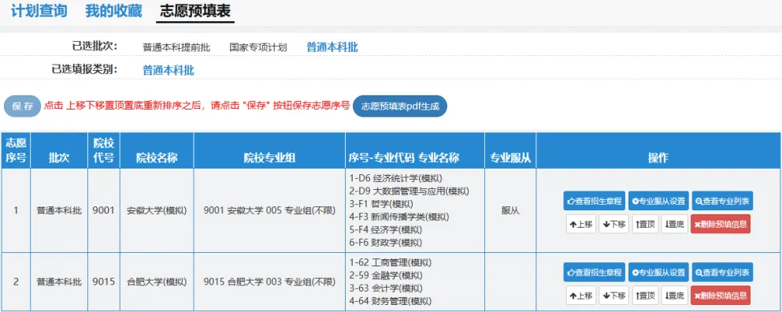The width and height of the screenshot is (782, 312).
Task: Pin 安徽大学 row to top with 置顶
Action: pos(645,224)
